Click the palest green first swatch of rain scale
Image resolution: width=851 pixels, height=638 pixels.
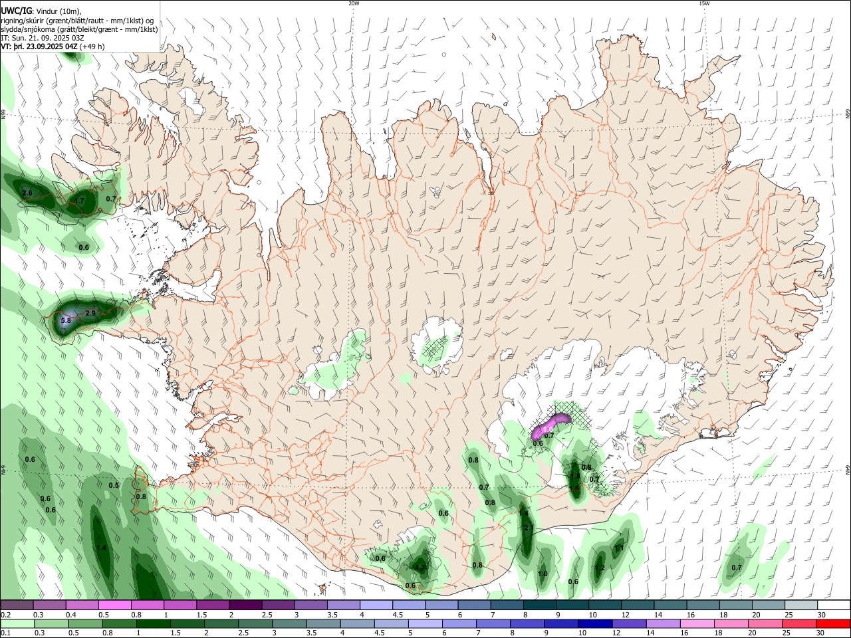click(17, 624)
